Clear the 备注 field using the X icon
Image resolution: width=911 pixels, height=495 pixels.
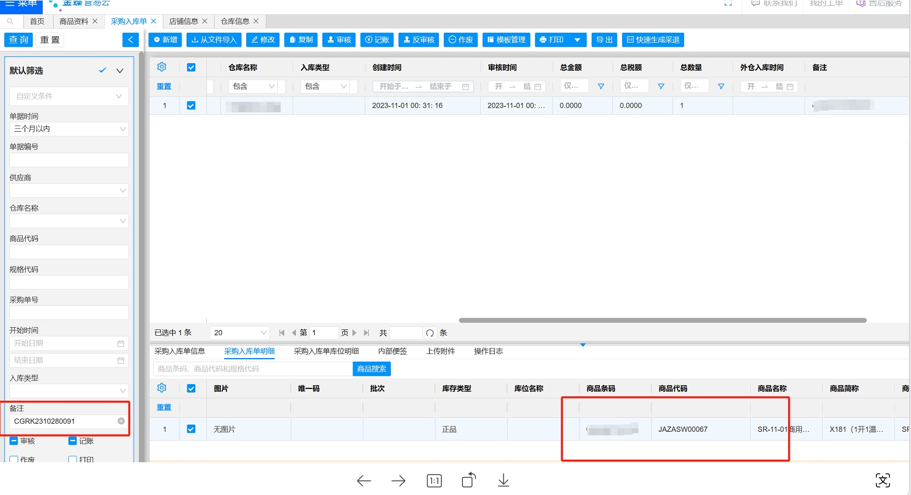[x=121, y=421]
